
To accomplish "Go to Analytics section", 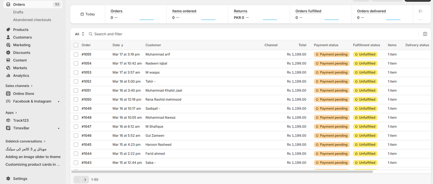I will (x=21, y=76).
